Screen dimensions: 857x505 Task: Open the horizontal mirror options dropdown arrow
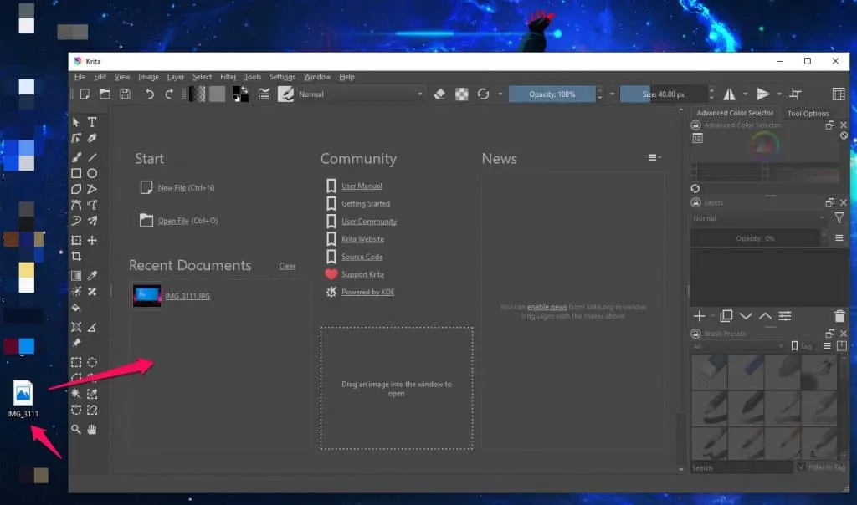click(x=745, y=94)
